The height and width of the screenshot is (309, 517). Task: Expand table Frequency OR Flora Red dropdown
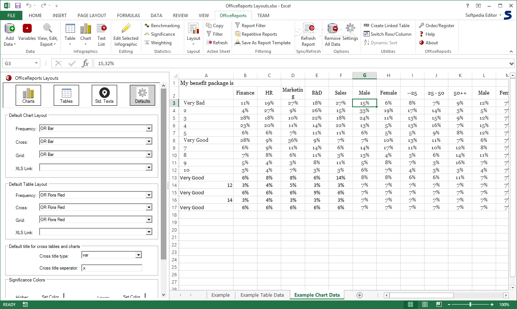pyautogui.click(x=149, y=195)
